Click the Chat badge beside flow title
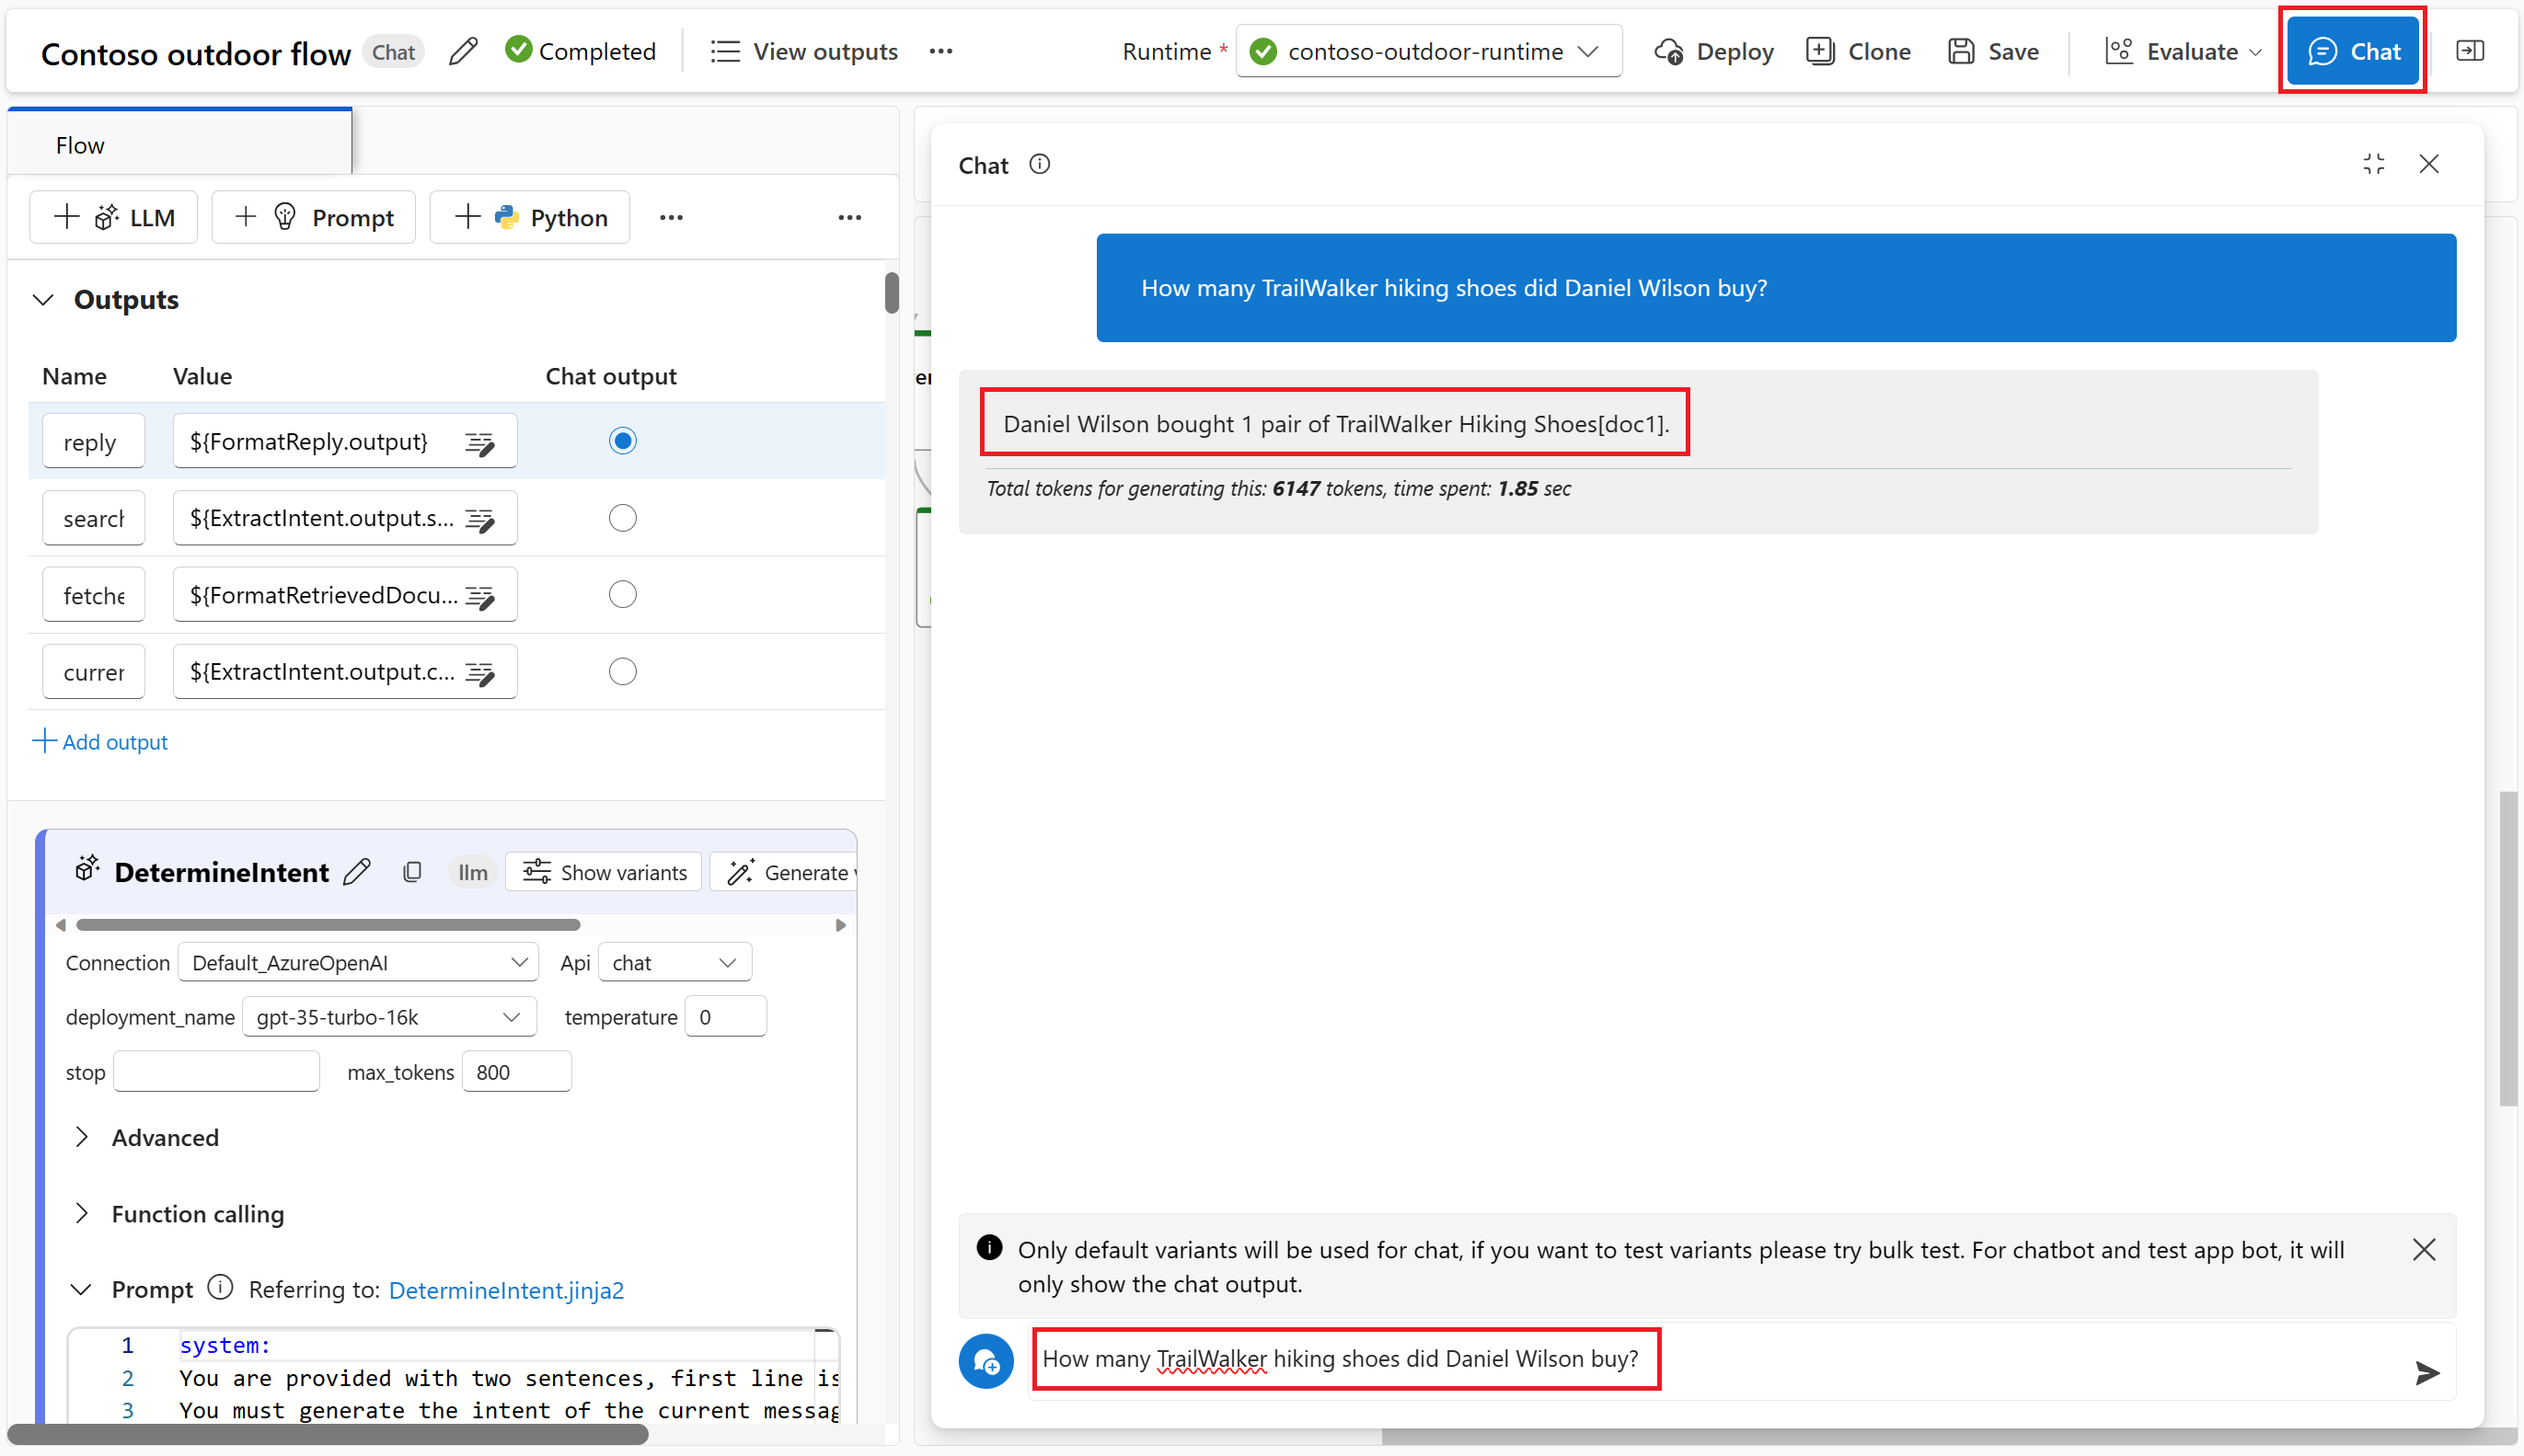 coord(393,52)
